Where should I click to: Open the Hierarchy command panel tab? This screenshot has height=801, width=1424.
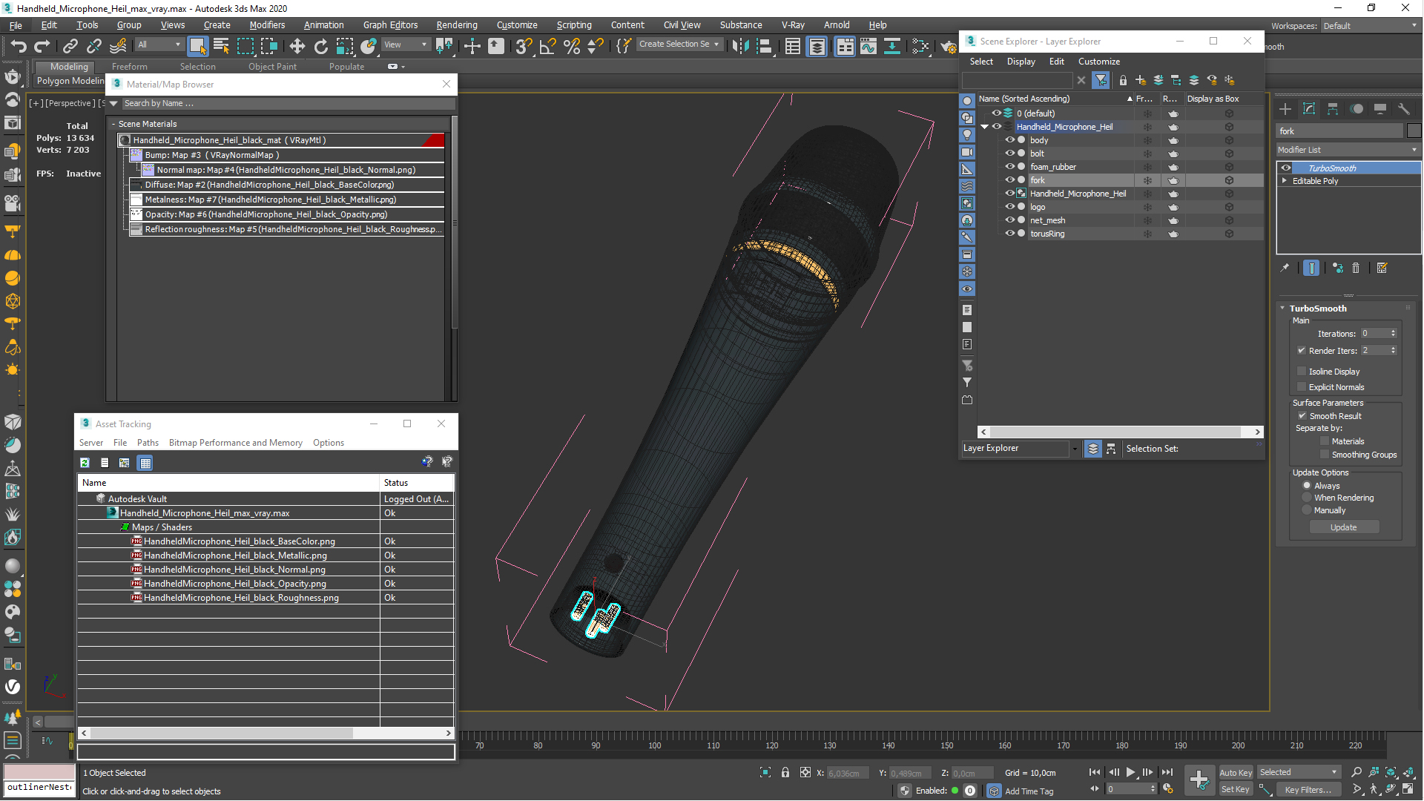1333,109
